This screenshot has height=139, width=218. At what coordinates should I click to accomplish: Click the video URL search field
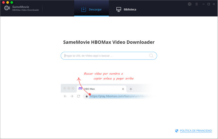pyautogui.click(x=109, y=56)
